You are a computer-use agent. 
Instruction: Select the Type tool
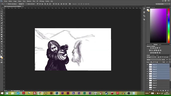tap(2, 44)
